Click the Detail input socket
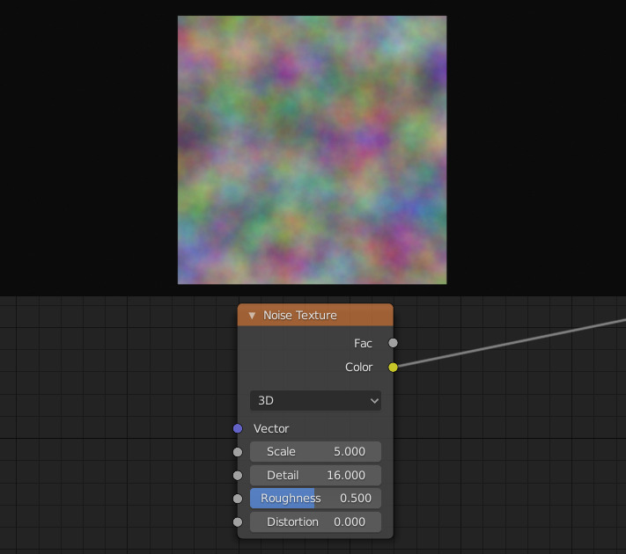This screenshot has width=626, height=554. (237, 475)
